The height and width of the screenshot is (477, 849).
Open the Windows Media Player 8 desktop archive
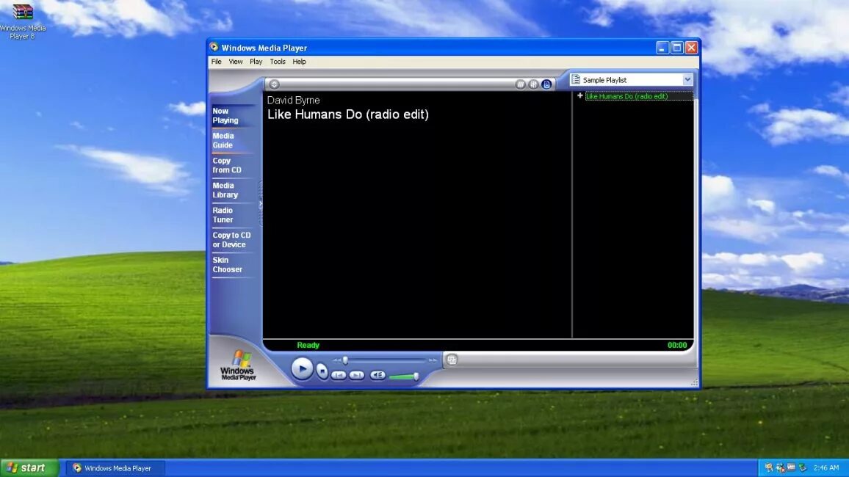click(23, 21)
